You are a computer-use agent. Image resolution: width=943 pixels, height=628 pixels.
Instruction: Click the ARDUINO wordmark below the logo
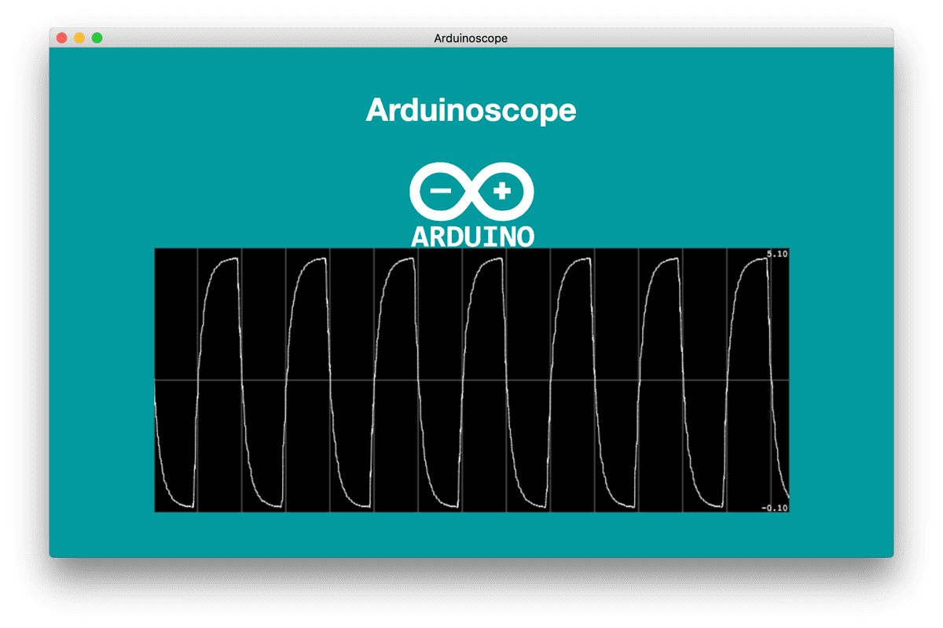tap(472, 236)
